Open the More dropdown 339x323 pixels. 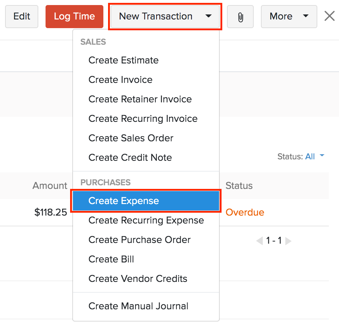288,16
